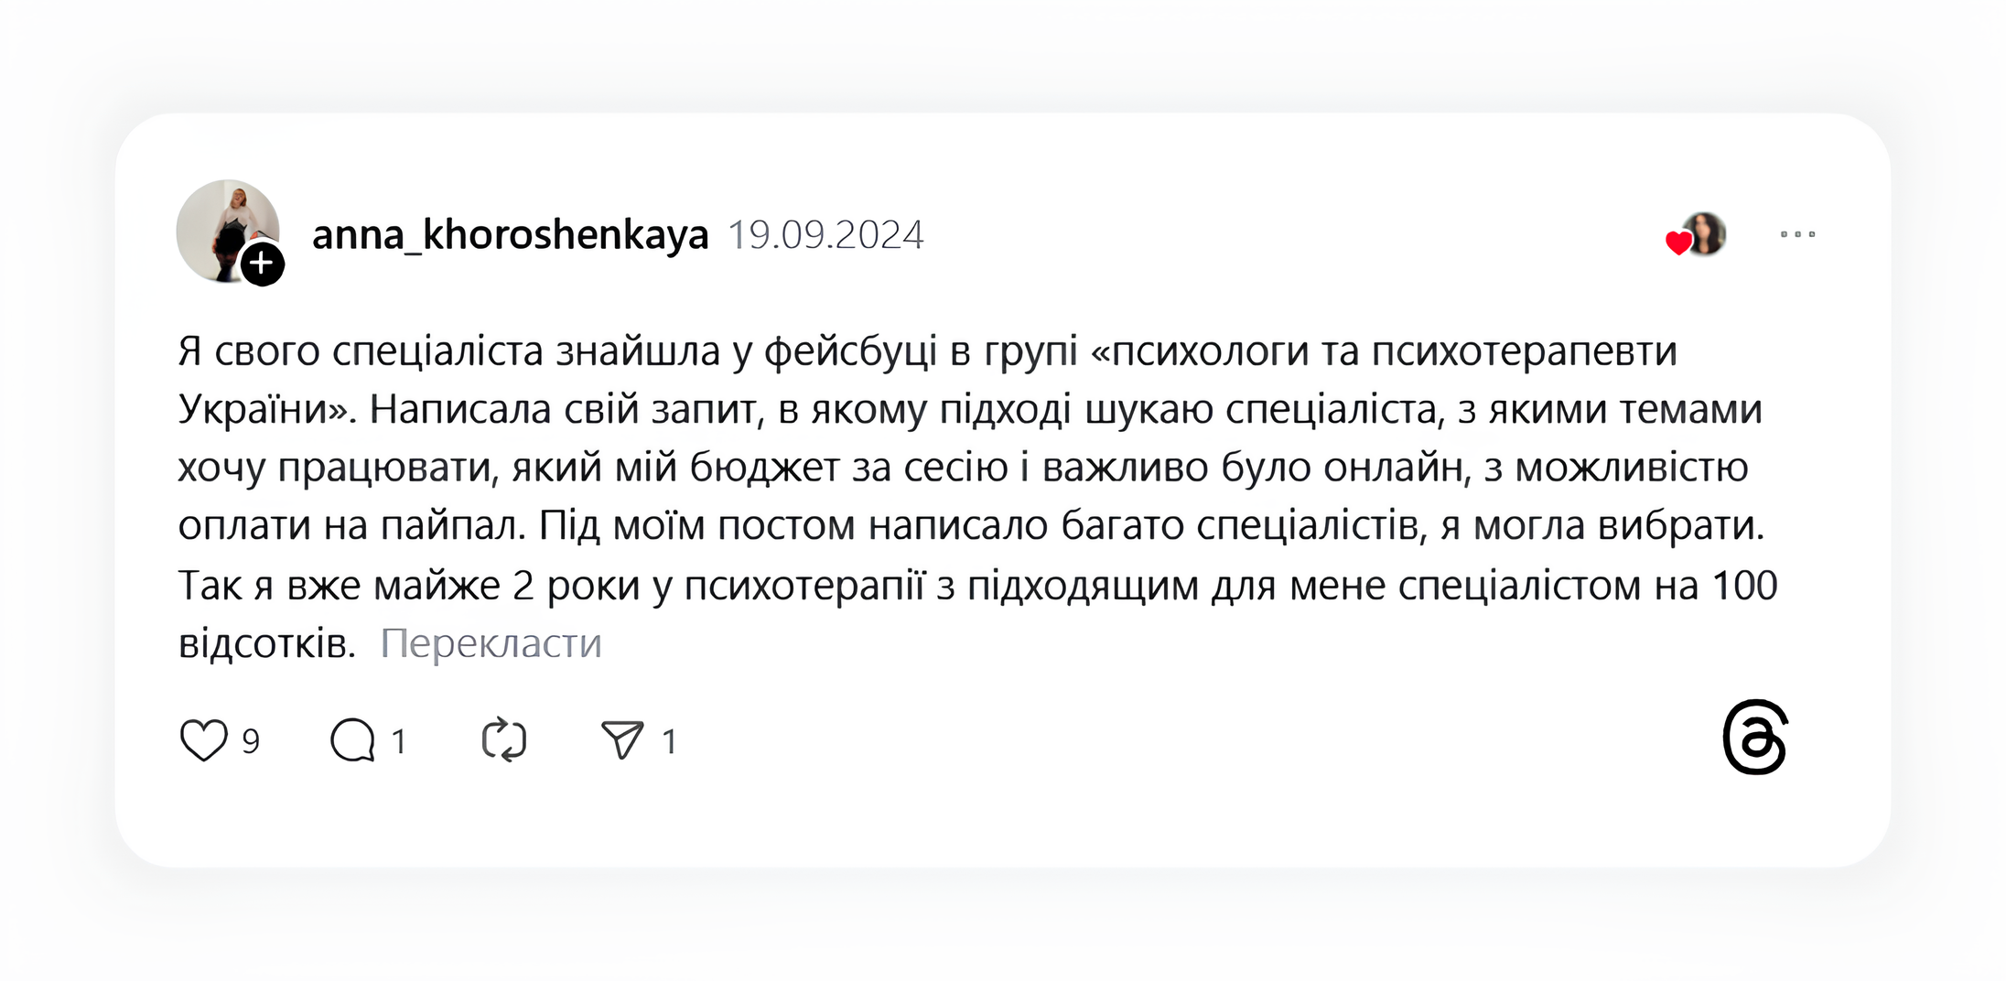This screenshot has height=981, width=2006.
Task: Click the group name «психологи та психотерапевти
Action: [x=1384, y=351]
